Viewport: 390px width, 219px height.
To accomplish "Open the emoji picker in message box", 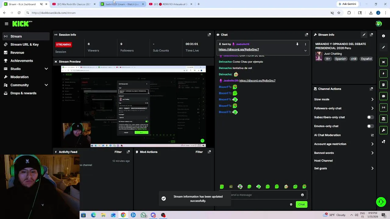I will tap(302, 195).
